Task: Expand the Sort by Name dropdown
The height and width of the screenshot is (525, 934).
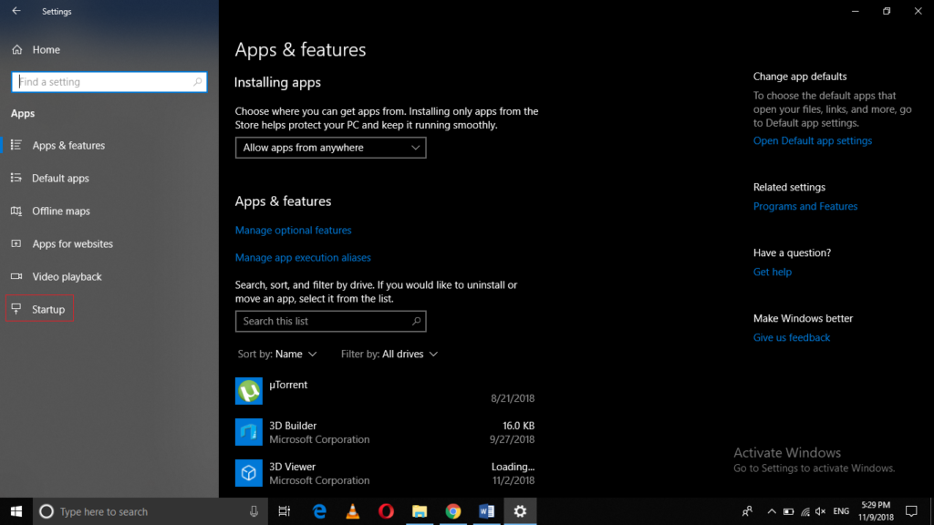Action: (277, 355)
